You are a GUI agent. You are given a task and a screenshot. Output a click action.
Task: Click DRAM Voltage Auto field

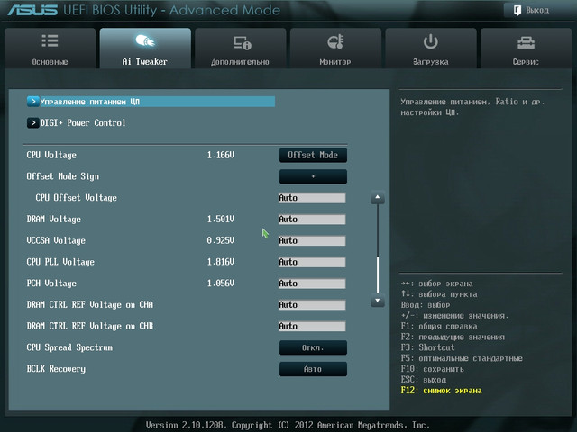pos(312,220)
